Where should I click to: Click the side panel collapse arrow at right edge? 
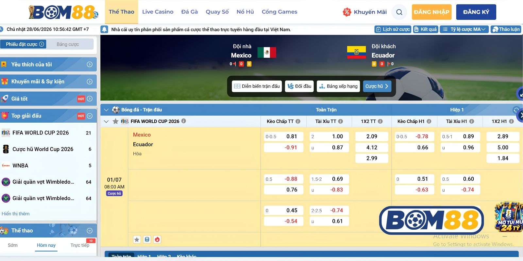pos(520,115)
